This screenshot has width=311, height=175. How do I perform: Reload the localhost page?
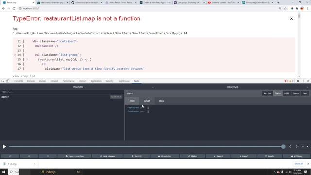14,9
